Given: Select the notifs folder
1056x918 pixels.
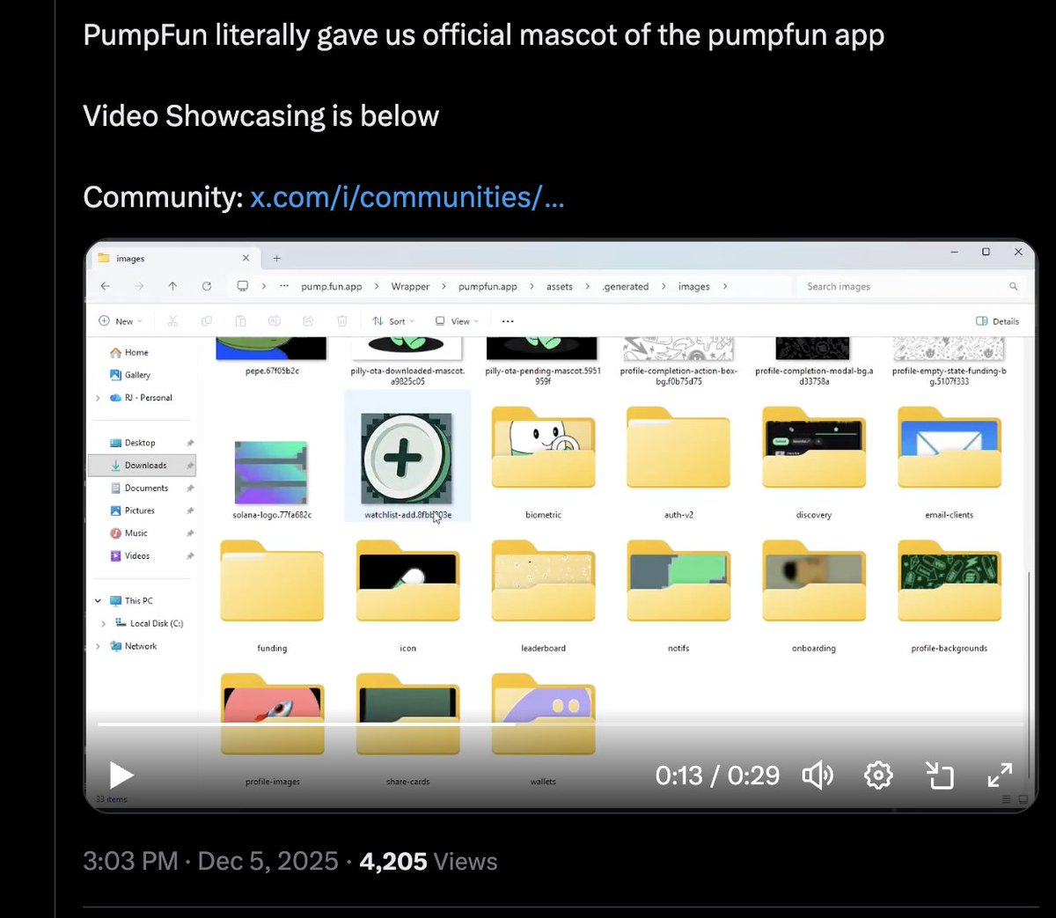Looking at the screenshot, I should click(x=678, y=594).
